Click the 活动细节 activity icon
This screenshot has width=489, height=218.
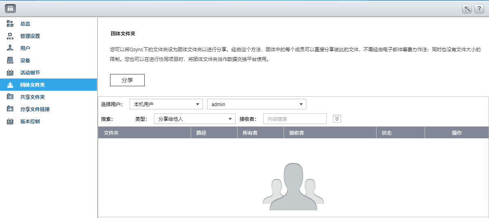tap(11, 72)
